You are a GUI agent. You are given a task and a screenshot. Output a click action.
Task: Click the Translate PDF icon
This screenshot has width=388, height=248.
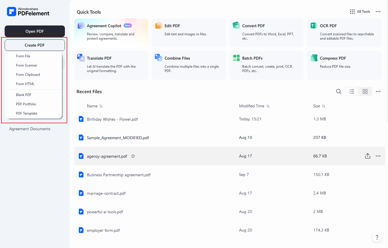[x=81, y=58]
